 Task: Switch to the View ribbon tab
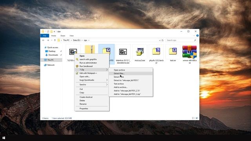[71, 36]
